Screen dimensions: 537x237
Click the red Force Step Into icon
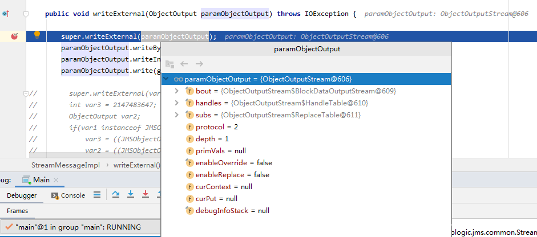pos(146,195)
